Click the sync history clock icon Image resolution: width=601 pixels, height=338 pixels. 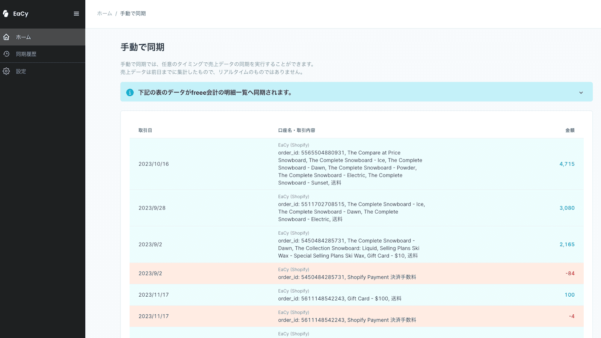pyautogui.click(x=6, y=54)
